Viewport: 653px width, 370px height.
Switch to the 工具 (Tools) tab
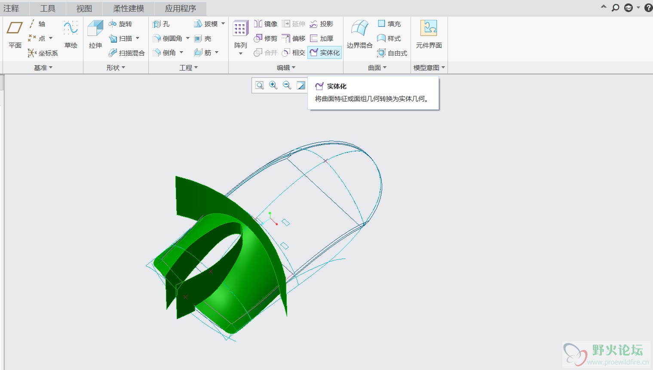[x=48, y=8]
